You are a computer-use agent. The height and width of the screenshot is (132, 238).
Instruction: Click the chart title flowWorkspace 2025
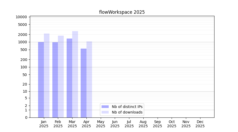point(122,12)
